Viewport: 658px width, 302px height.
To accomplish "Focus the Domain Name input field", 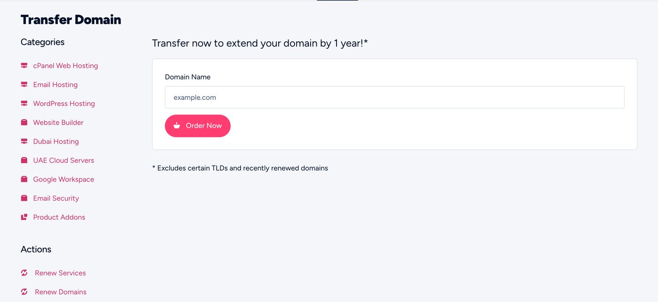I will [394, 98].
